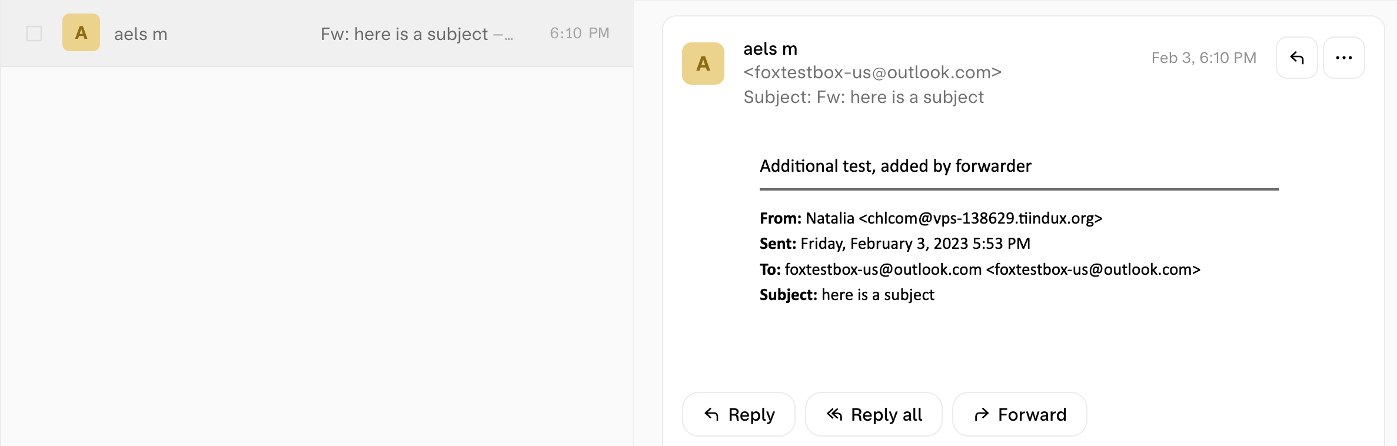This screenshot has width=1397, height=446.
Task: Click the "Feb 3, 6:10 PM" timestamp
Action: pyautogui.click(x=1203, y=58)
